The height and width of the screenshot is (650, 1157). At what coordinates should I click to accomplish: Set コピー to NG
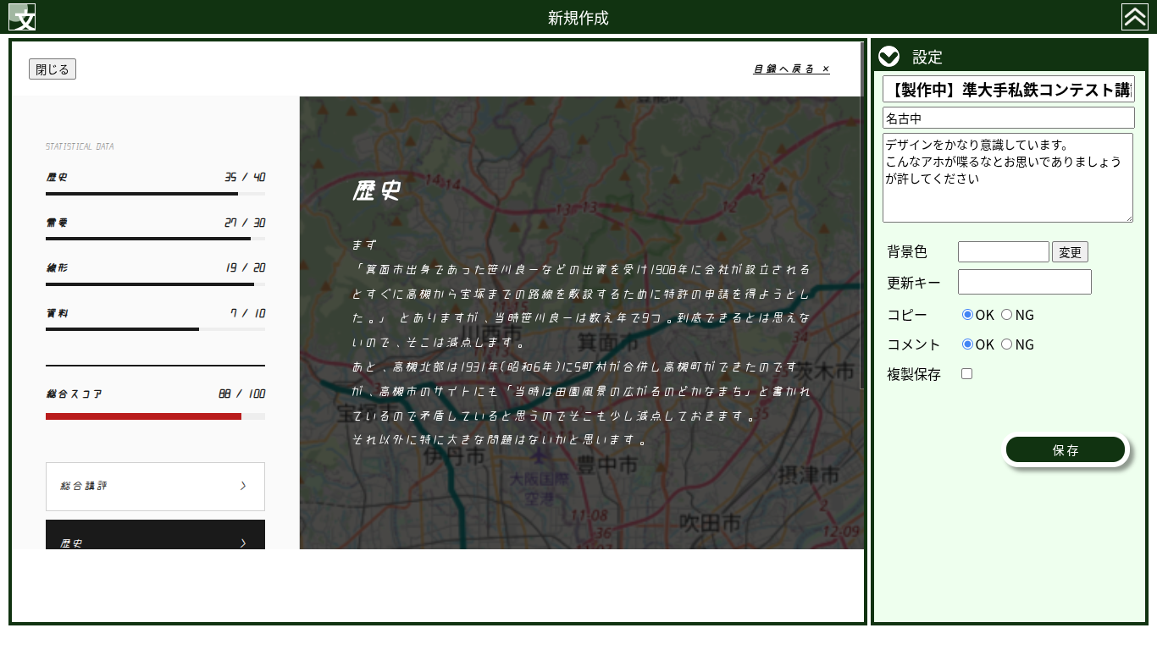[1007, 315]
